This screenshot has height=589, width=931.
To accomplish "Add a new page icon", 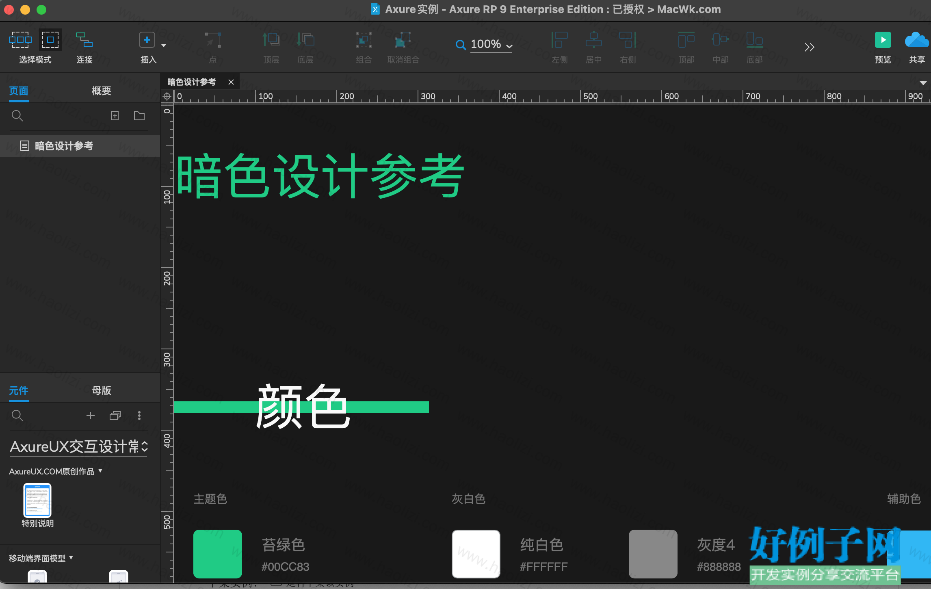I will pos(115,116).
